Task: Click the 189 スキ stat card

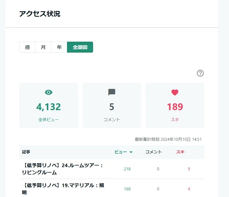Action: pyautogui.click(x=175, y=105)
